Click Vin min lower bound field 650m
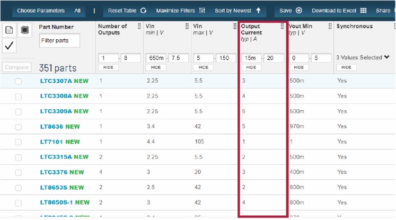 [156, 58]
